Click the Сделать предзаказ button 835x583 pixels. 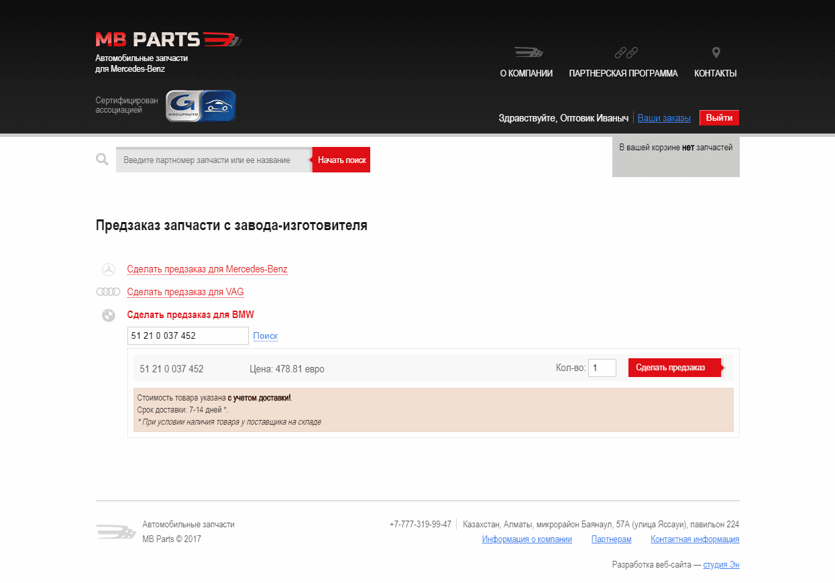(x=674, y=368)
